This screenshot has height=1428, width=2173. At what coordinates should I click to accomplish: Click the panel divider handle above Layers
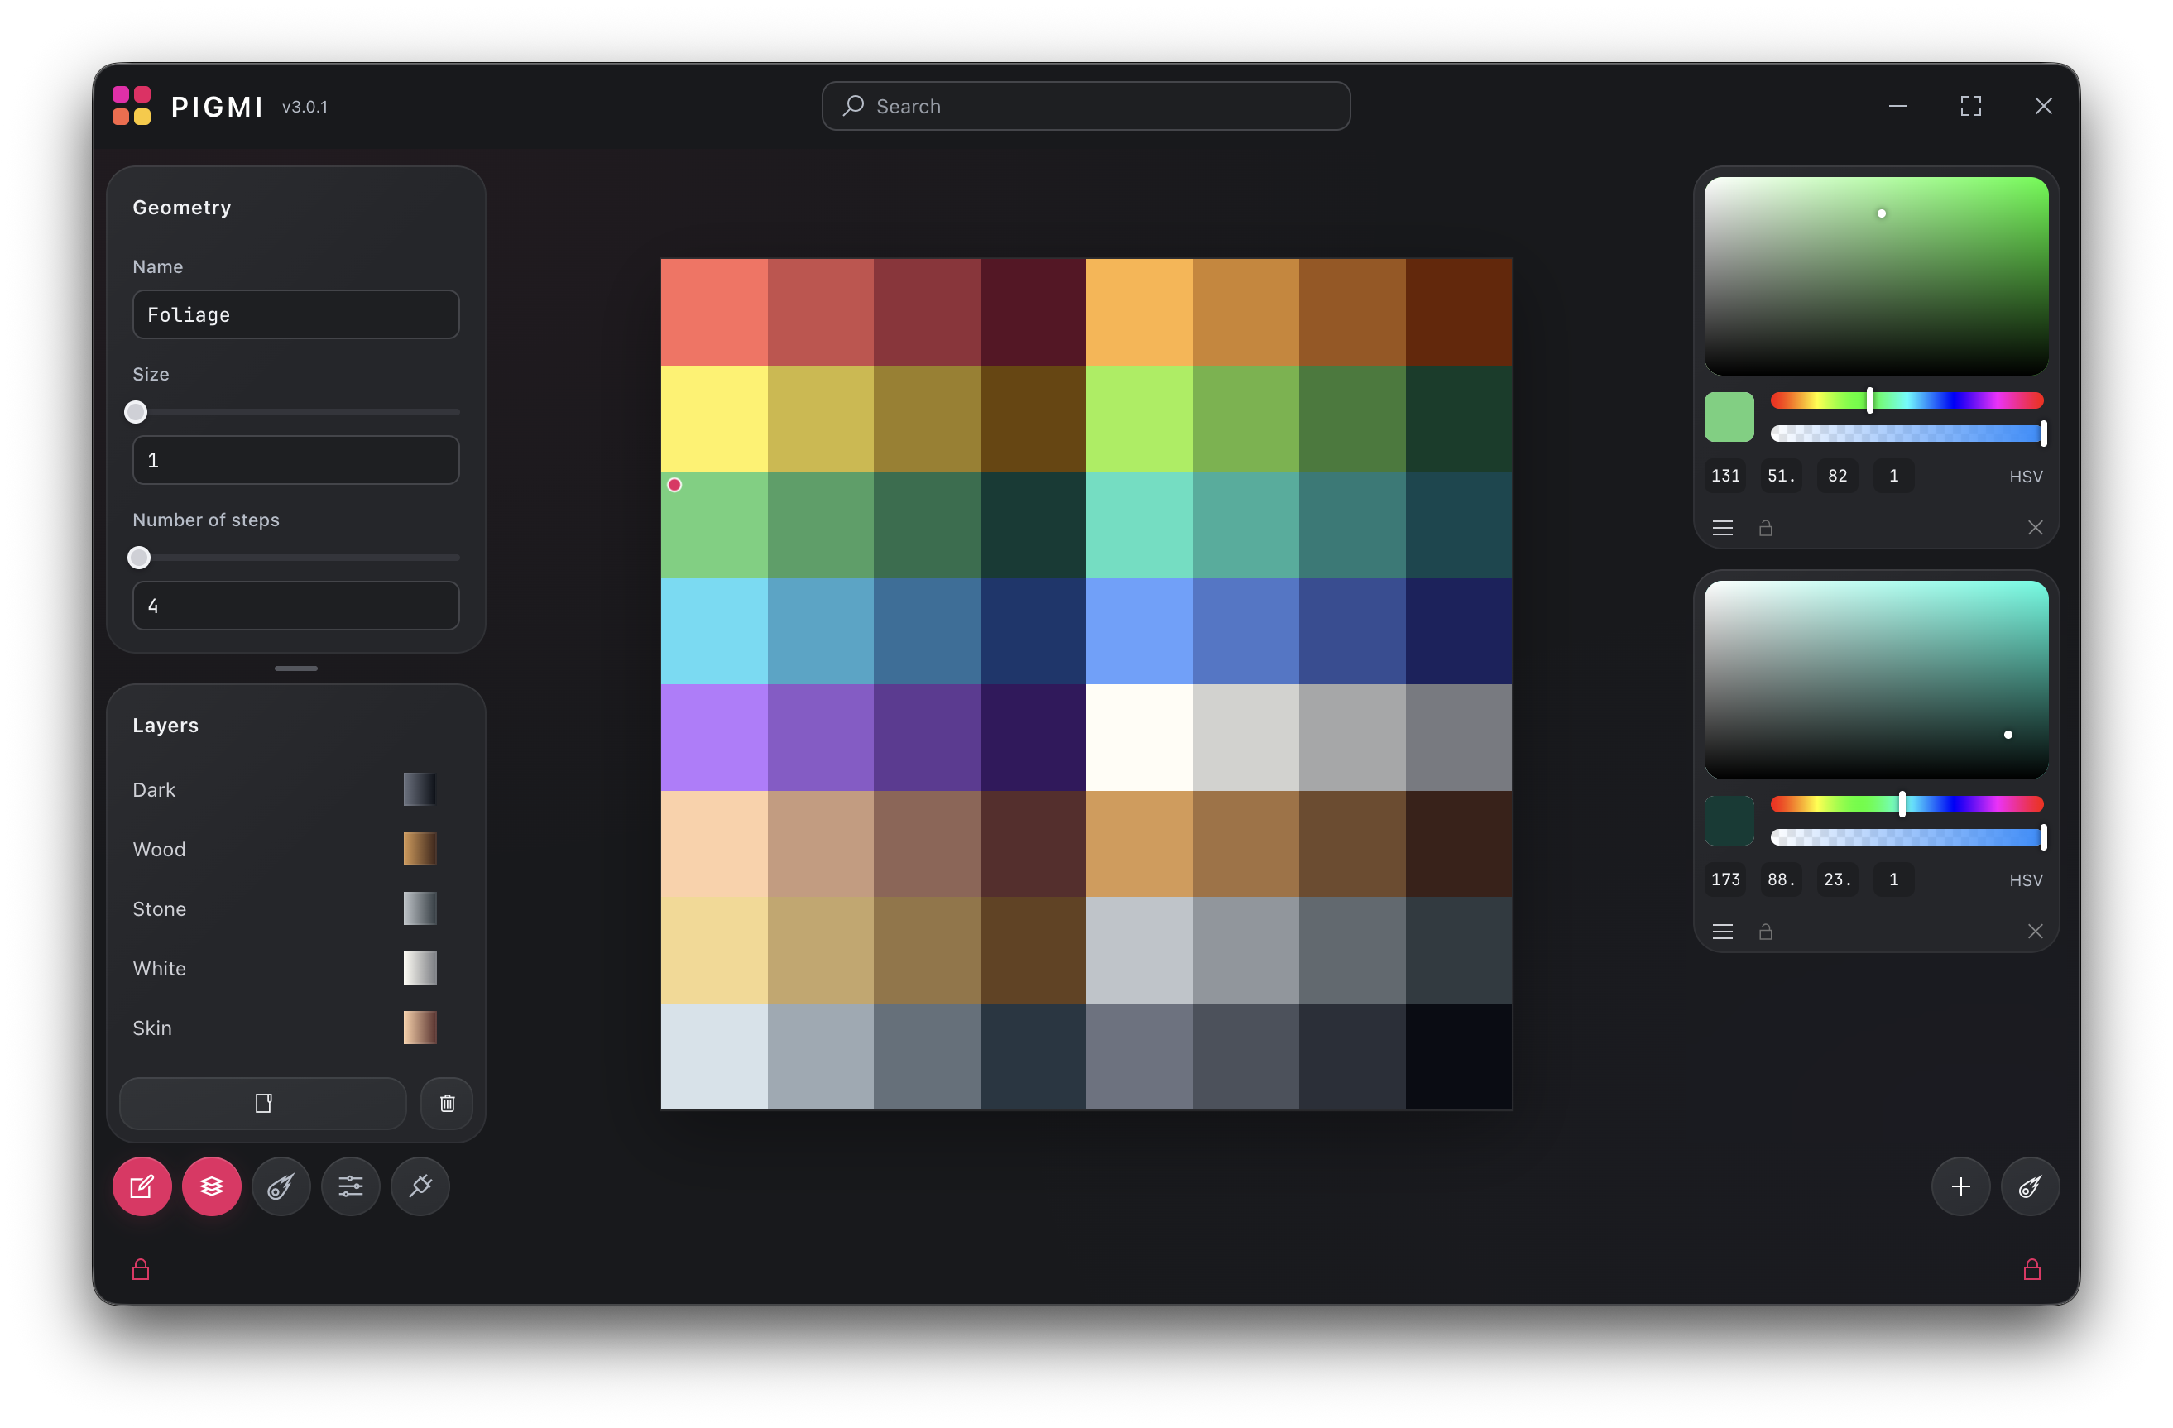point(295,668)
